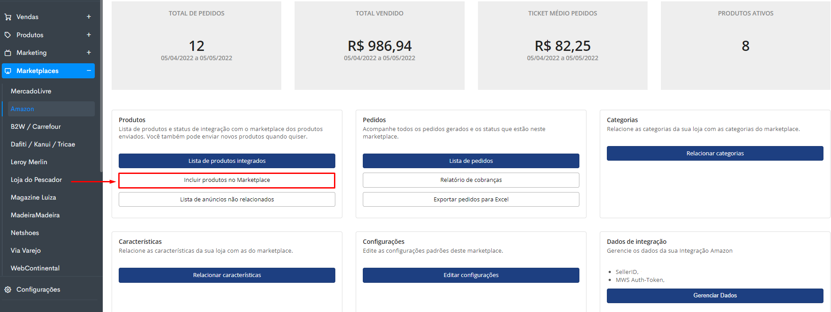Click Exportar pedidos para Excel
Image resolution: width=831 pixels, height=312 pixels.
tap(471, 200)
